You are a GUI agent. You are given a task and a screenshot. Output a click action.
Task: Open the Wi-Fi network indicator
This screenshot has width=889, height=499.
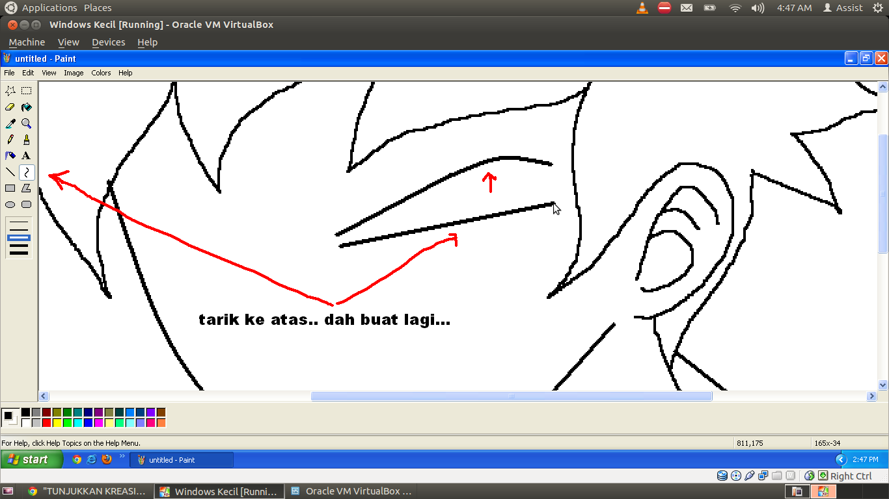(x=735, y=8)
